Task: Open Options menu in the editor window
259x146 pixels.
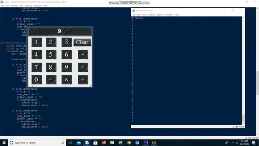Action: pos(28,6)
